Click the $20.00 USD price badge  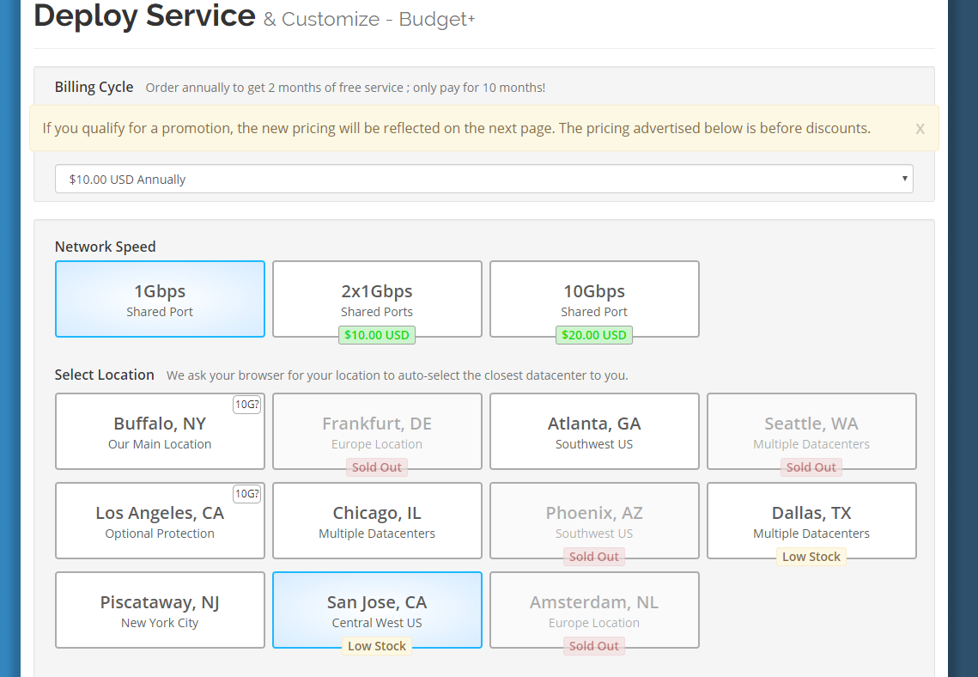click(x=594, y=335)
